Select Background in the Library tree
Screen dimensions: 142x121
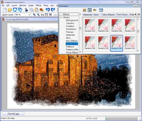(72, 20)
